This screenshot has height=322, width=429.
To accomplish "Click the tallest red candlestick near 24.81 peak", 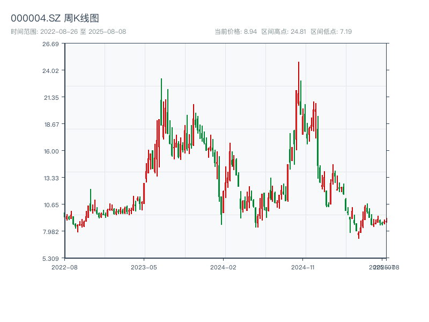I will (x=299, y=84).
